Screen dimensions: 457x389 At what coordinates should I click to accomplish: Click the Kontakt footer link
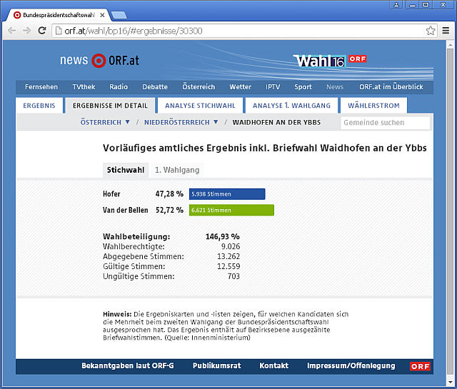[x=273, y=366]
